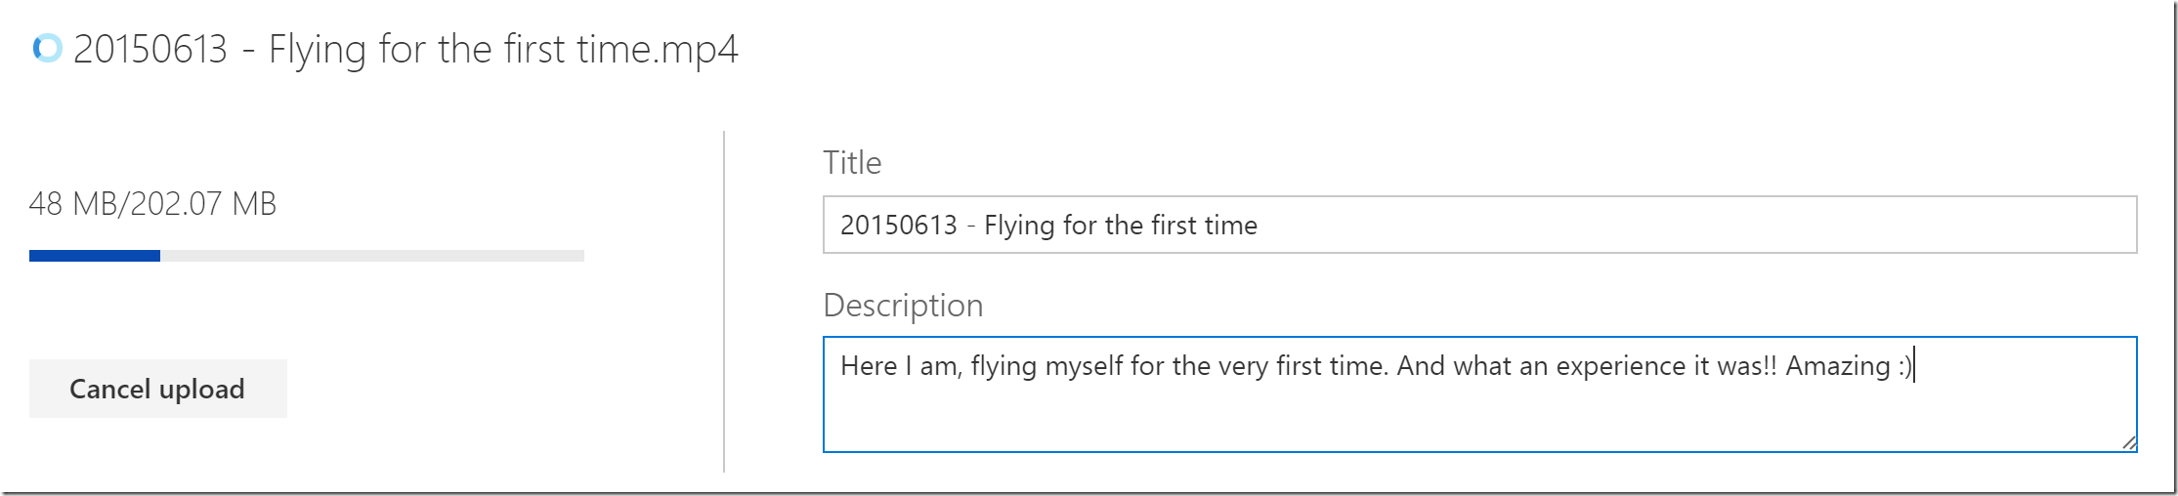Click the unfilled gray part of progress bar
Viewport: 2178px width, 496px height.
(x=372, y=256)
